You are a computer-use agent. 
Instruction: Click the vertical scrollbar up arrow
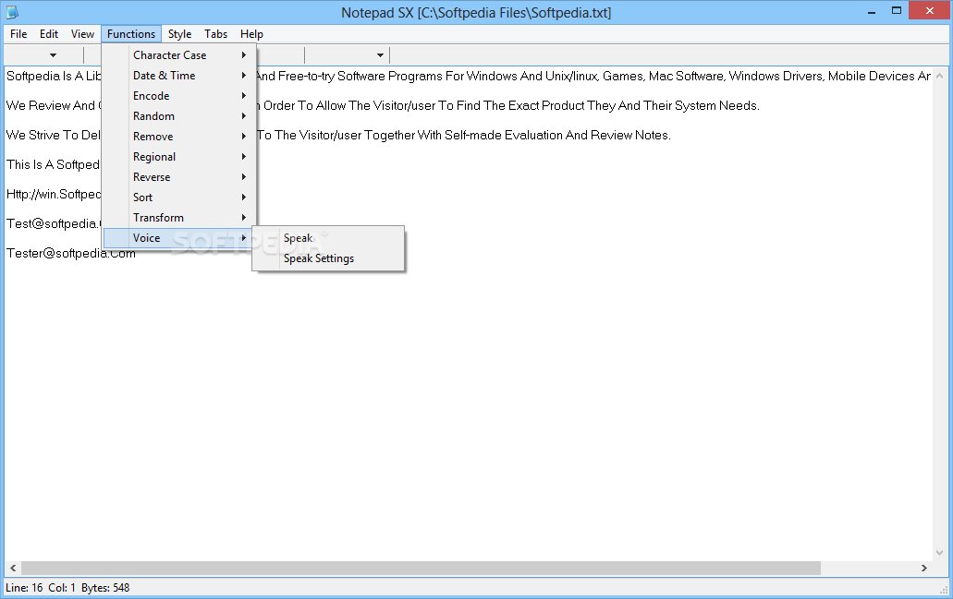940,76
